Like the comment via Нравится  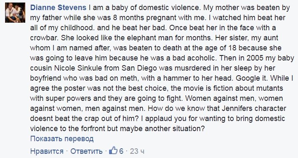coord(47,151)
